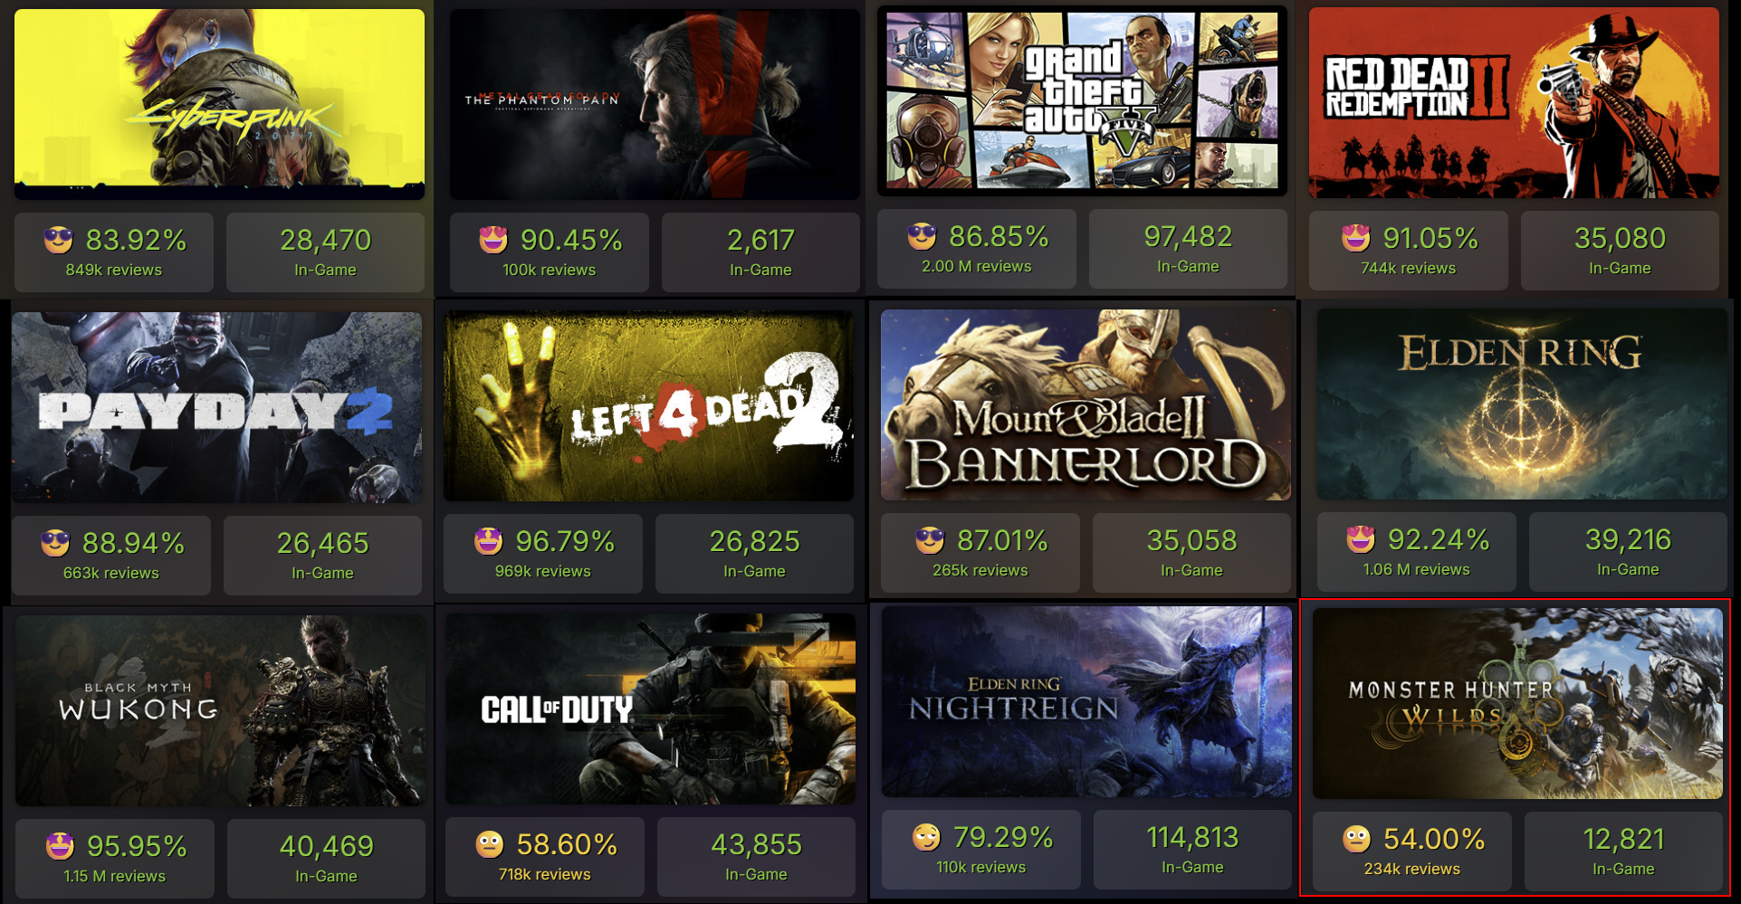The width and height of the screenshot is (1741, 904).
Task: Select the Black Myth Wukong cover
Action: [220, 711]
